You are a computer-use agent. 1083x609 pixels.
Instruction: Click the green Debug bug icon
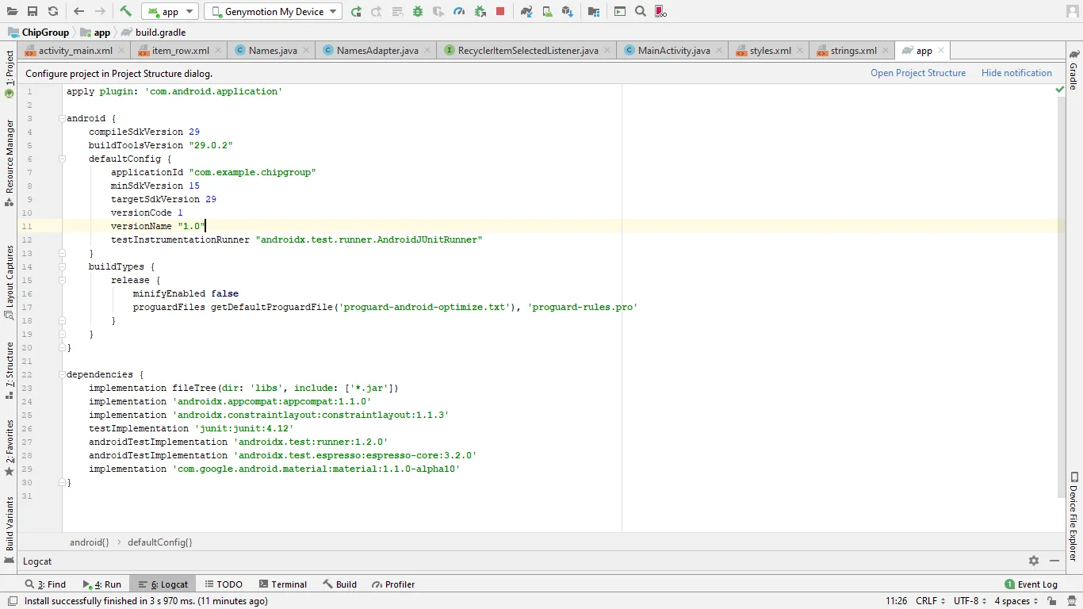tap(418, 11)
